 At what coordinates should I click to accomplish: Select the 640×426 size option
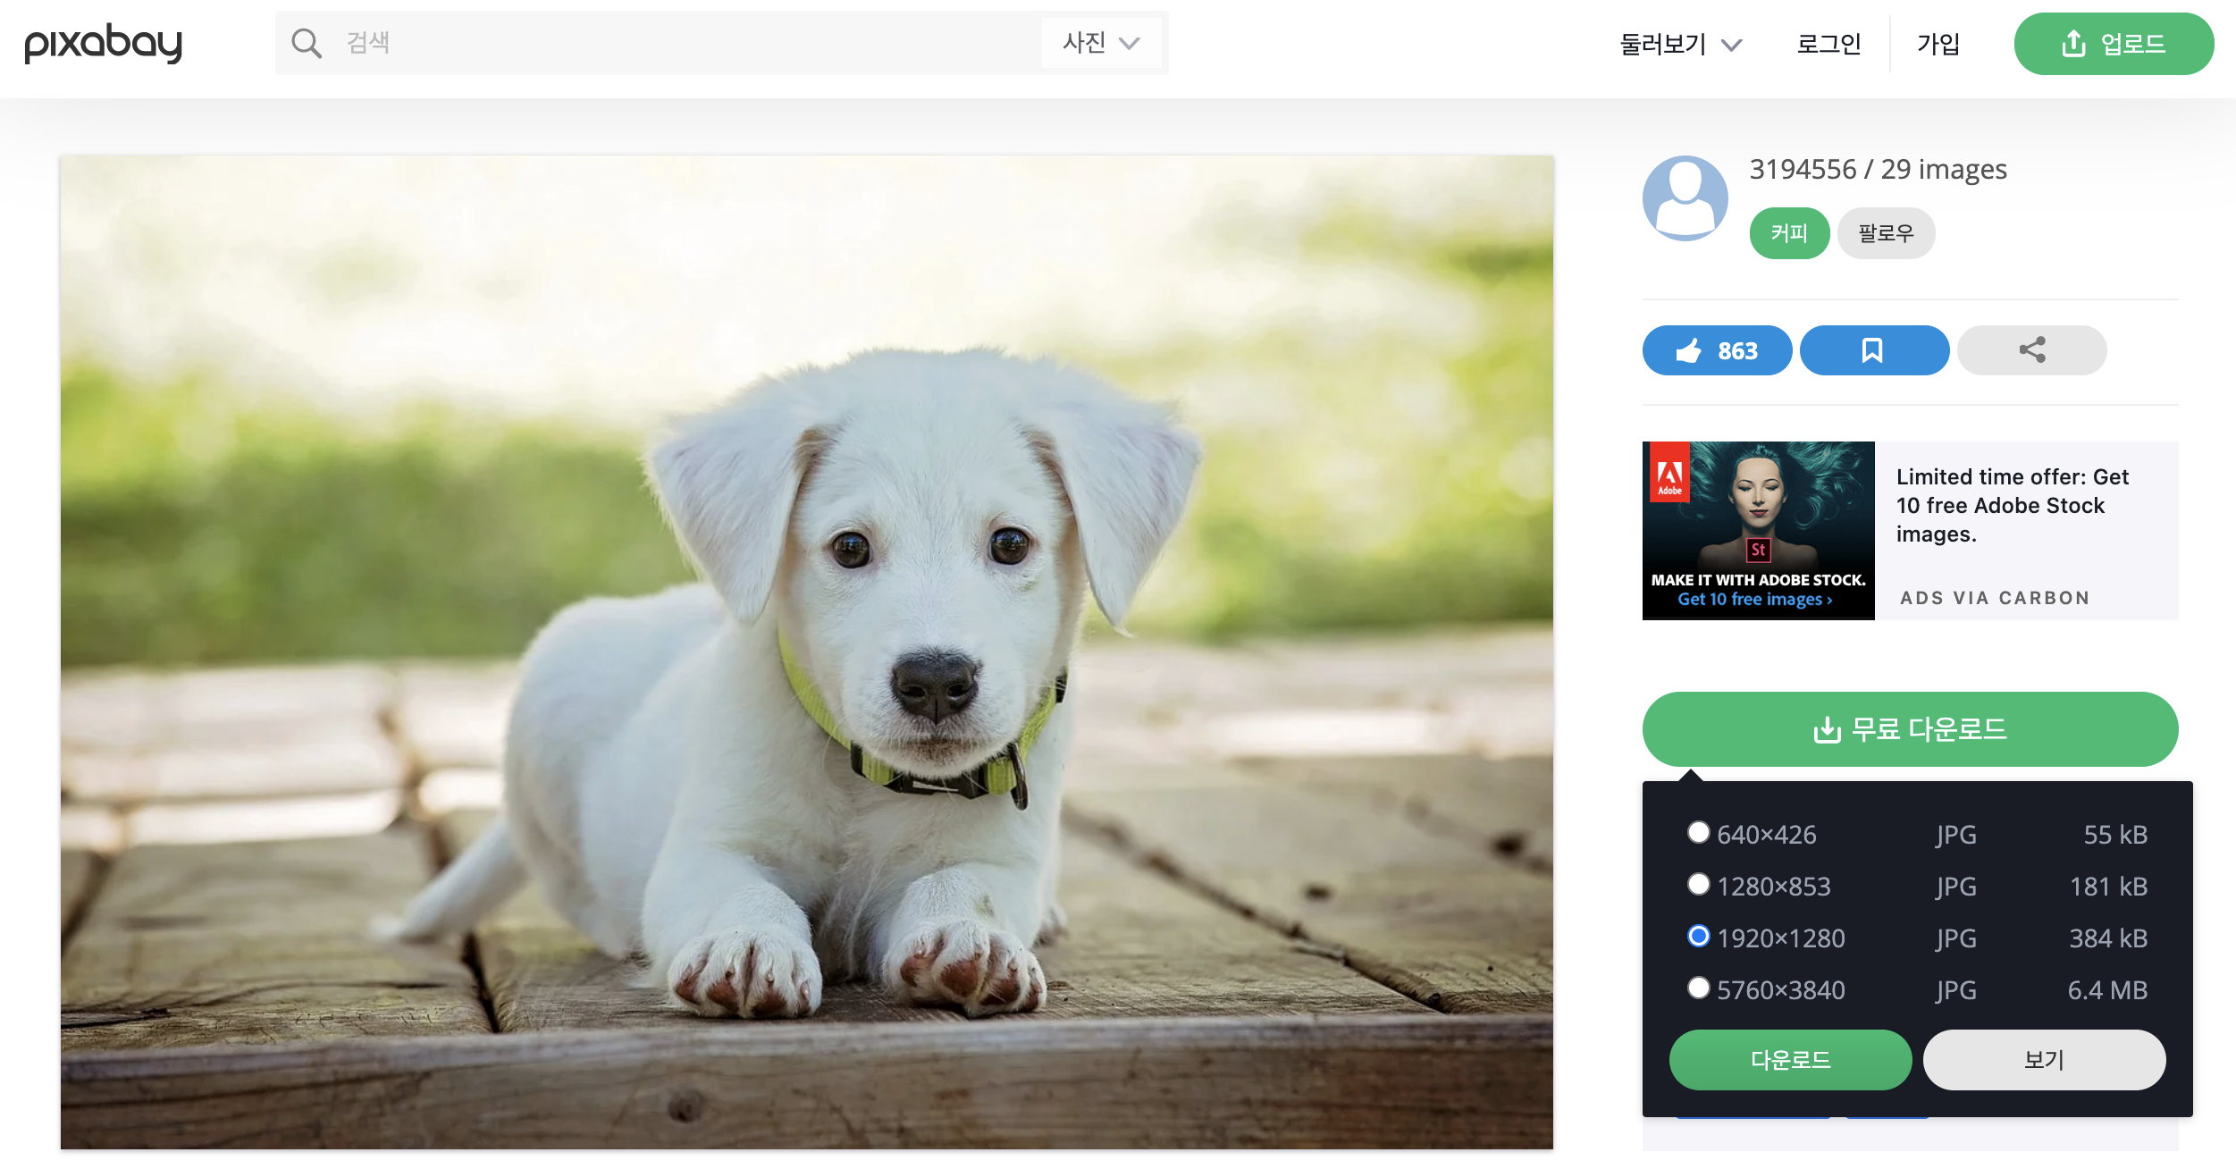(1698, 832)
